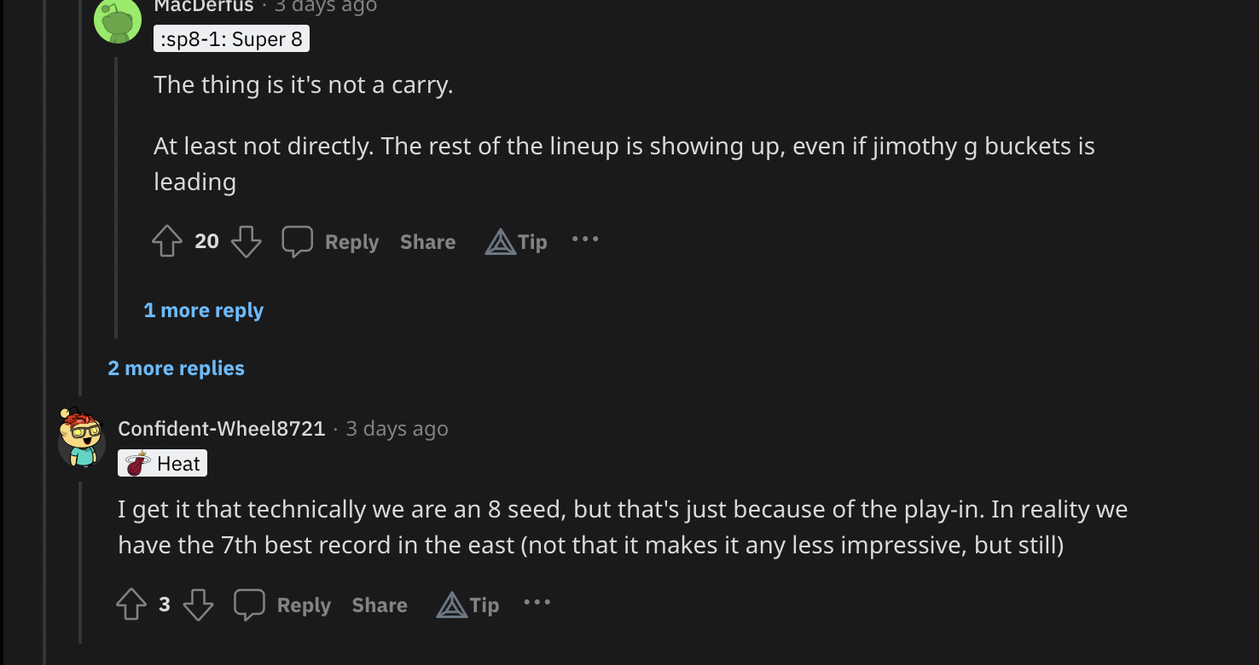Tip MacDerfus's comment

coord(516,242)
